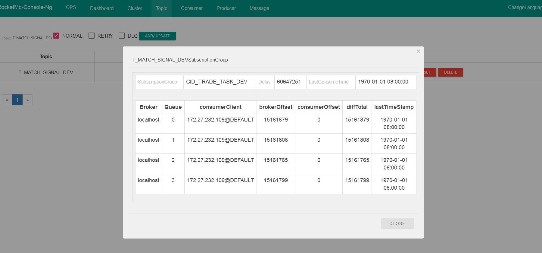
Task: Click the LastConsumeTime value 1970-01-01 08:00:00
Action: [x=383, y=82]
